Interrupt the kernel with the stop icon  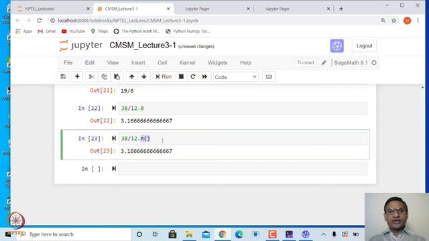click(181, 77)
